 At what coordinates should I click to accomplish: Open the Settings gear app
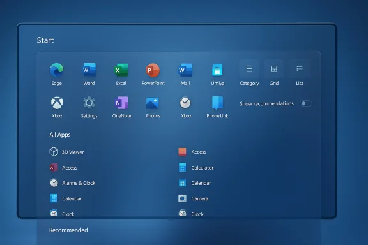tap(89, 107)
